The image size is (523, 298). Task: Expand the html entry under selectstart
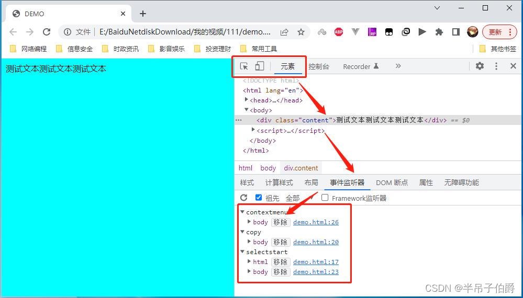pos(249,261)
